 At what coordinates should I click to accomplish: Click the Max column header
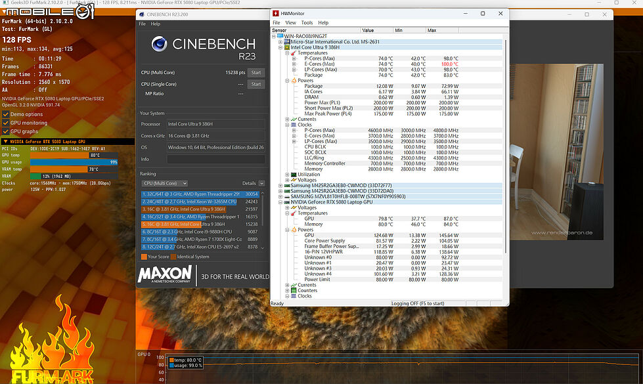442,30
